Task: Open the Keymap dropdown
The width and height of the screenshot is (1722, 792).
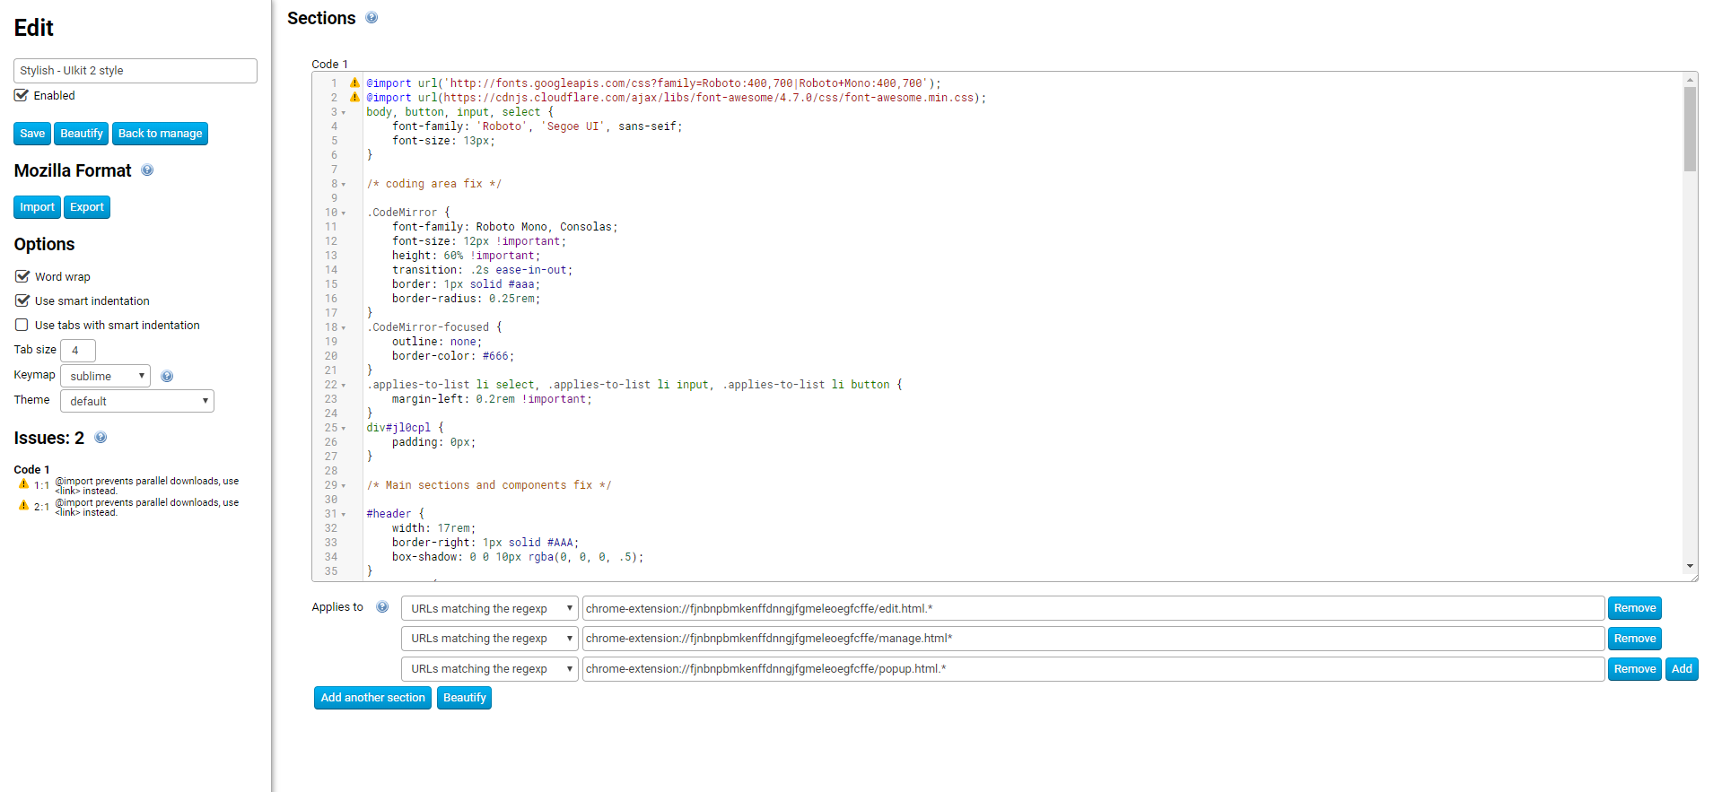Action: click(106, 376)
